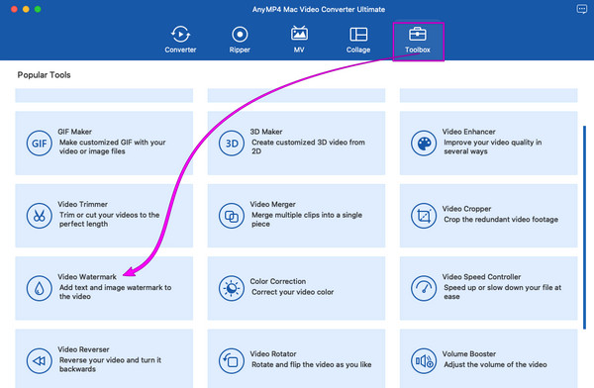The height and width of the screenshot is (388, 594).
Task: Click the Video Enhancer palette icon
Action: [x=424, y=144]
